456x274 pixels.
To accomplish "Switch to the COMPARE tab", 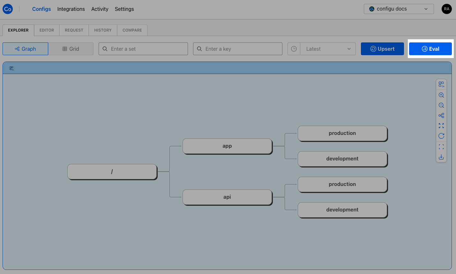I will (x=132, y=30).
